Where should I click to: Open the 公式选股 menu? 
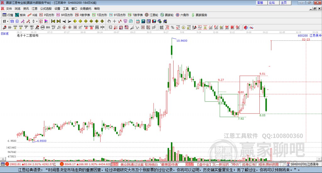pyautogui.click(x=46, y=8)
